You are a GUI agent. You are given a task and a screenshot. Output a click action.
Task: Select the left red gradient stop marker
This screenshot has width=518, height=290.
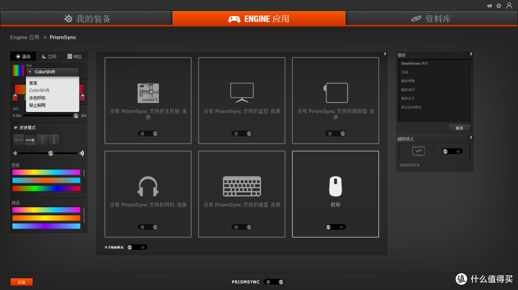(15, 98)
